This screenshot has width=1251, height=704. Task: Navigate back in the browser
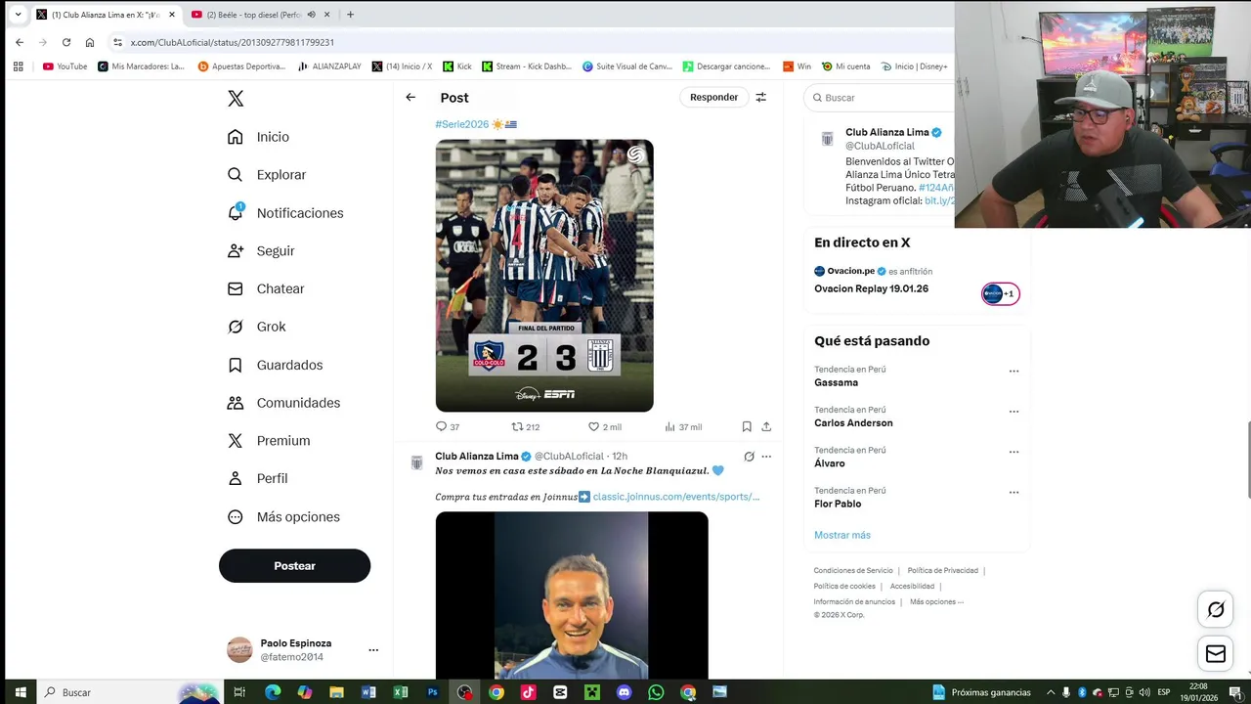point(20,42)
